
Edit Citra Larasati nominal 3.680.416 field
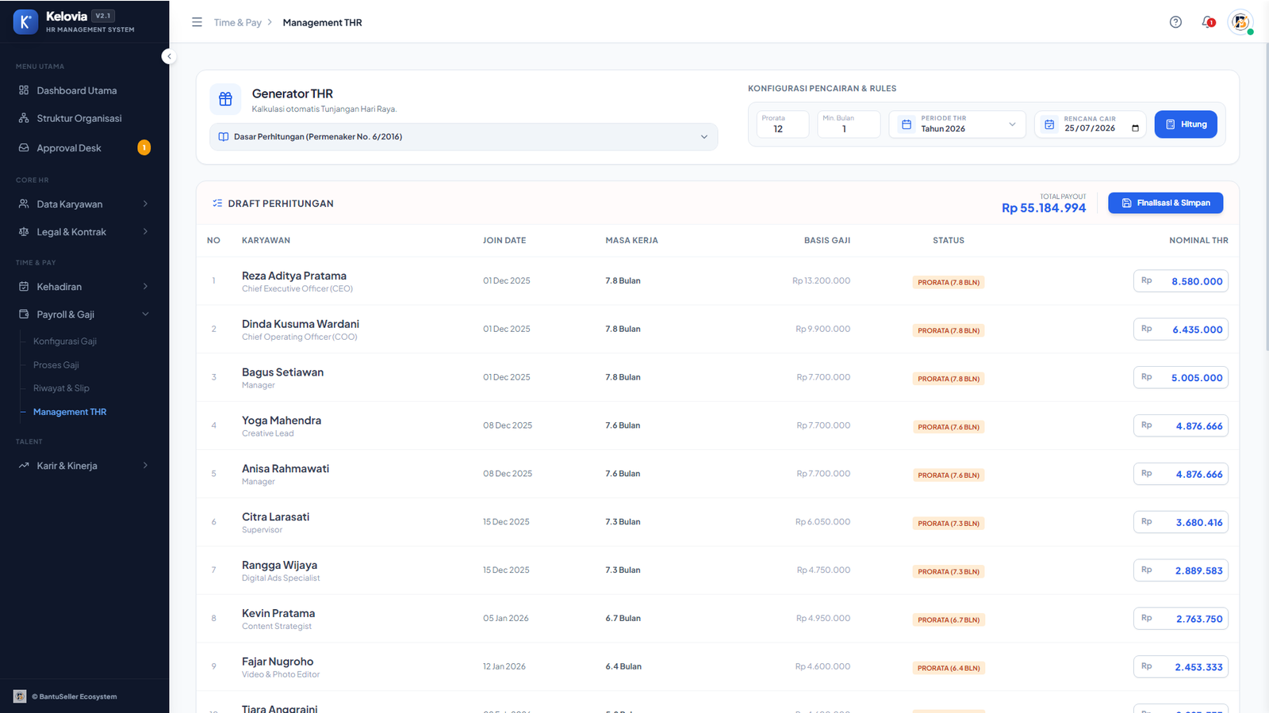(x=1180, y=522)
